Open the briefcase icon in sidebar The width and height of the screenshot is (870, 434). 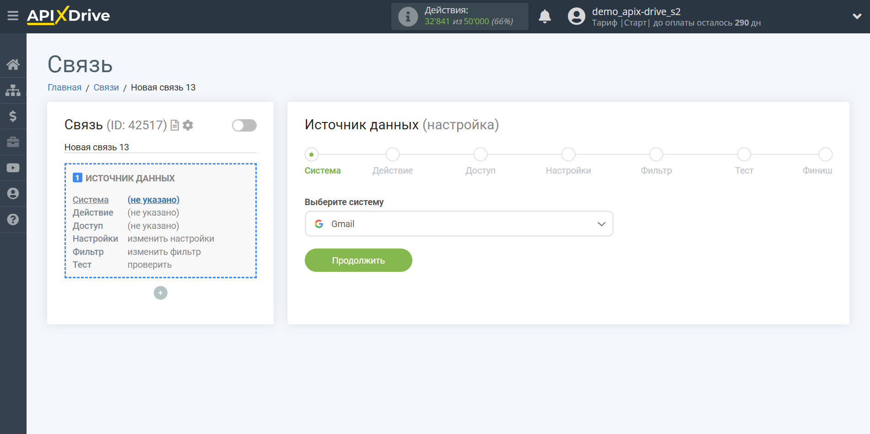point(13,142)
